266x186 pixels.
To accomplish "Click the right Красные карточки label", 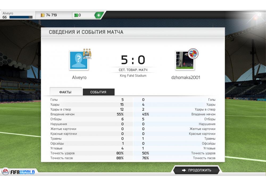I will click(x=202, y=134).
